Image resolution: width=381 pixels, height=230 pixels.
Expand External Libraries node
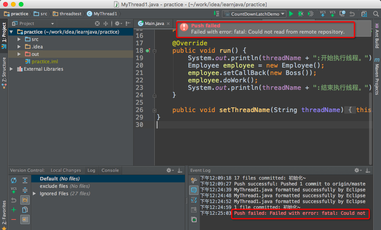point(11,69)
